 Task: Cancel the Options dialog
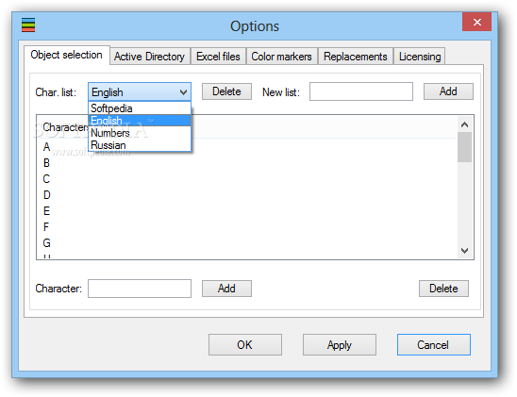pos(434,344)
